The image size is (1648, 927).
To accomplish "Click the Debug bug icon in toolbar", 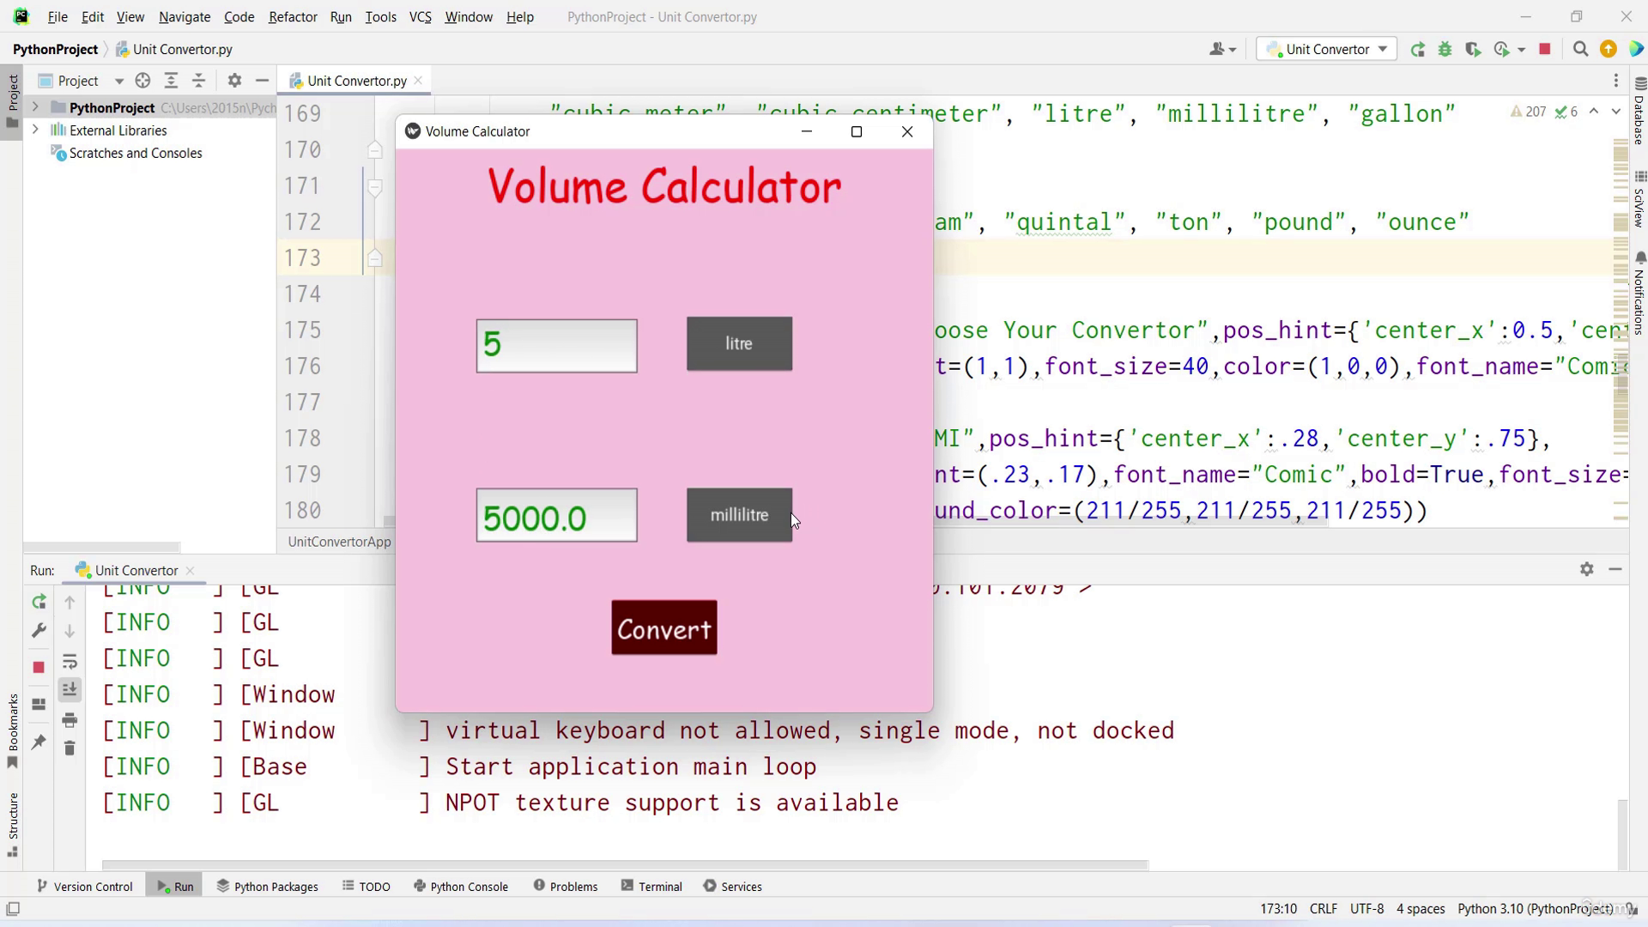I will [1445, 50].
